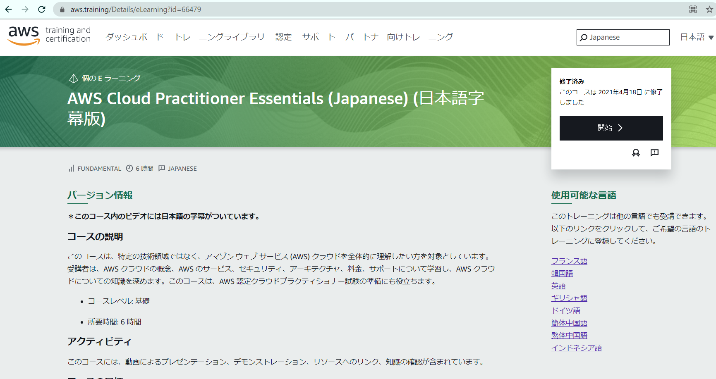Click the course title AWS Cloud Practitioner Essentials
This screenshot has width=716, height=379.
pyautogui.click(x=276, y=108)
